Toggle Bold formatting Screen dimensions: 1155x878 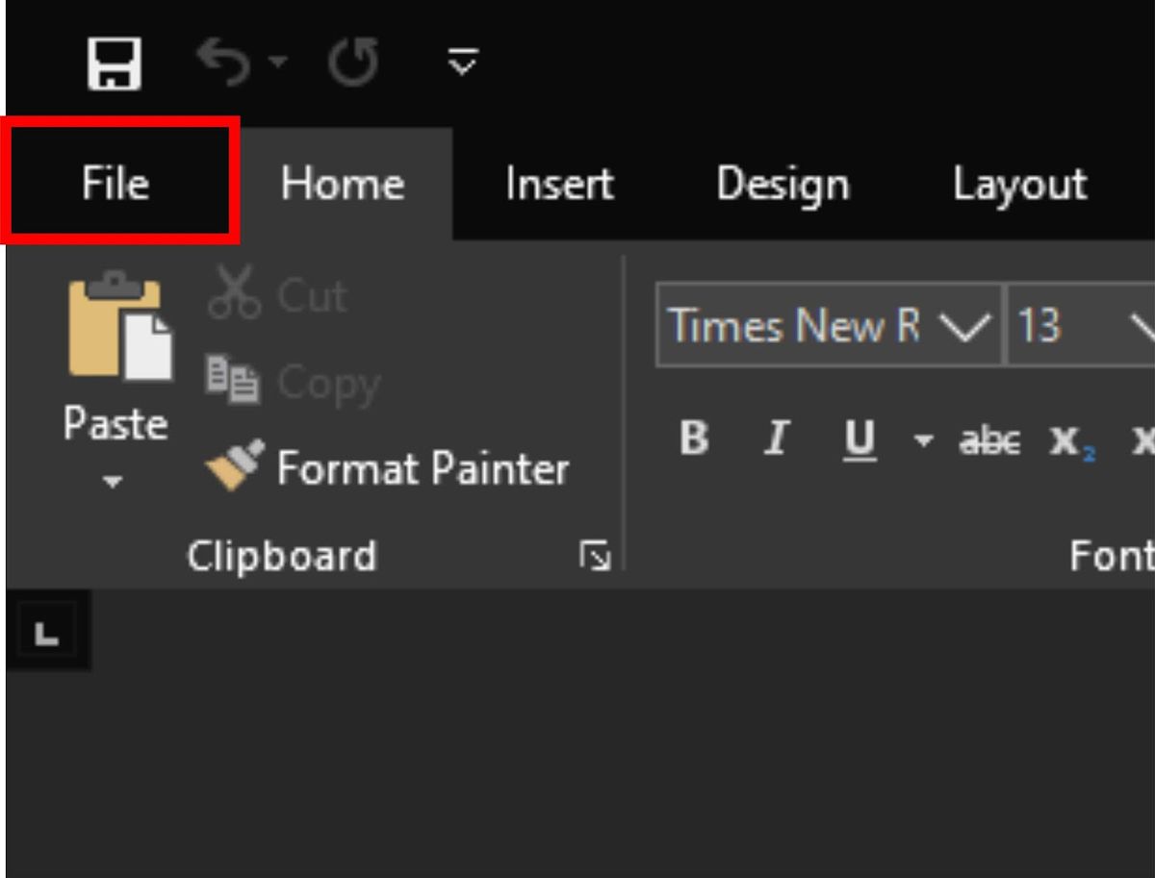coord(694,439)
